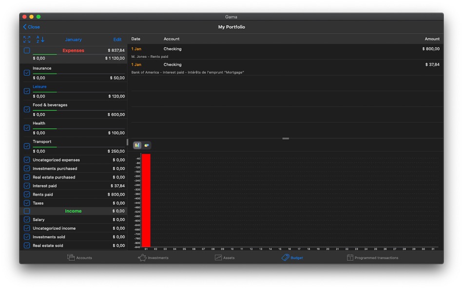
Task: Open the Accounts tab
Action: pyautogui.click(x=79, y=257)
